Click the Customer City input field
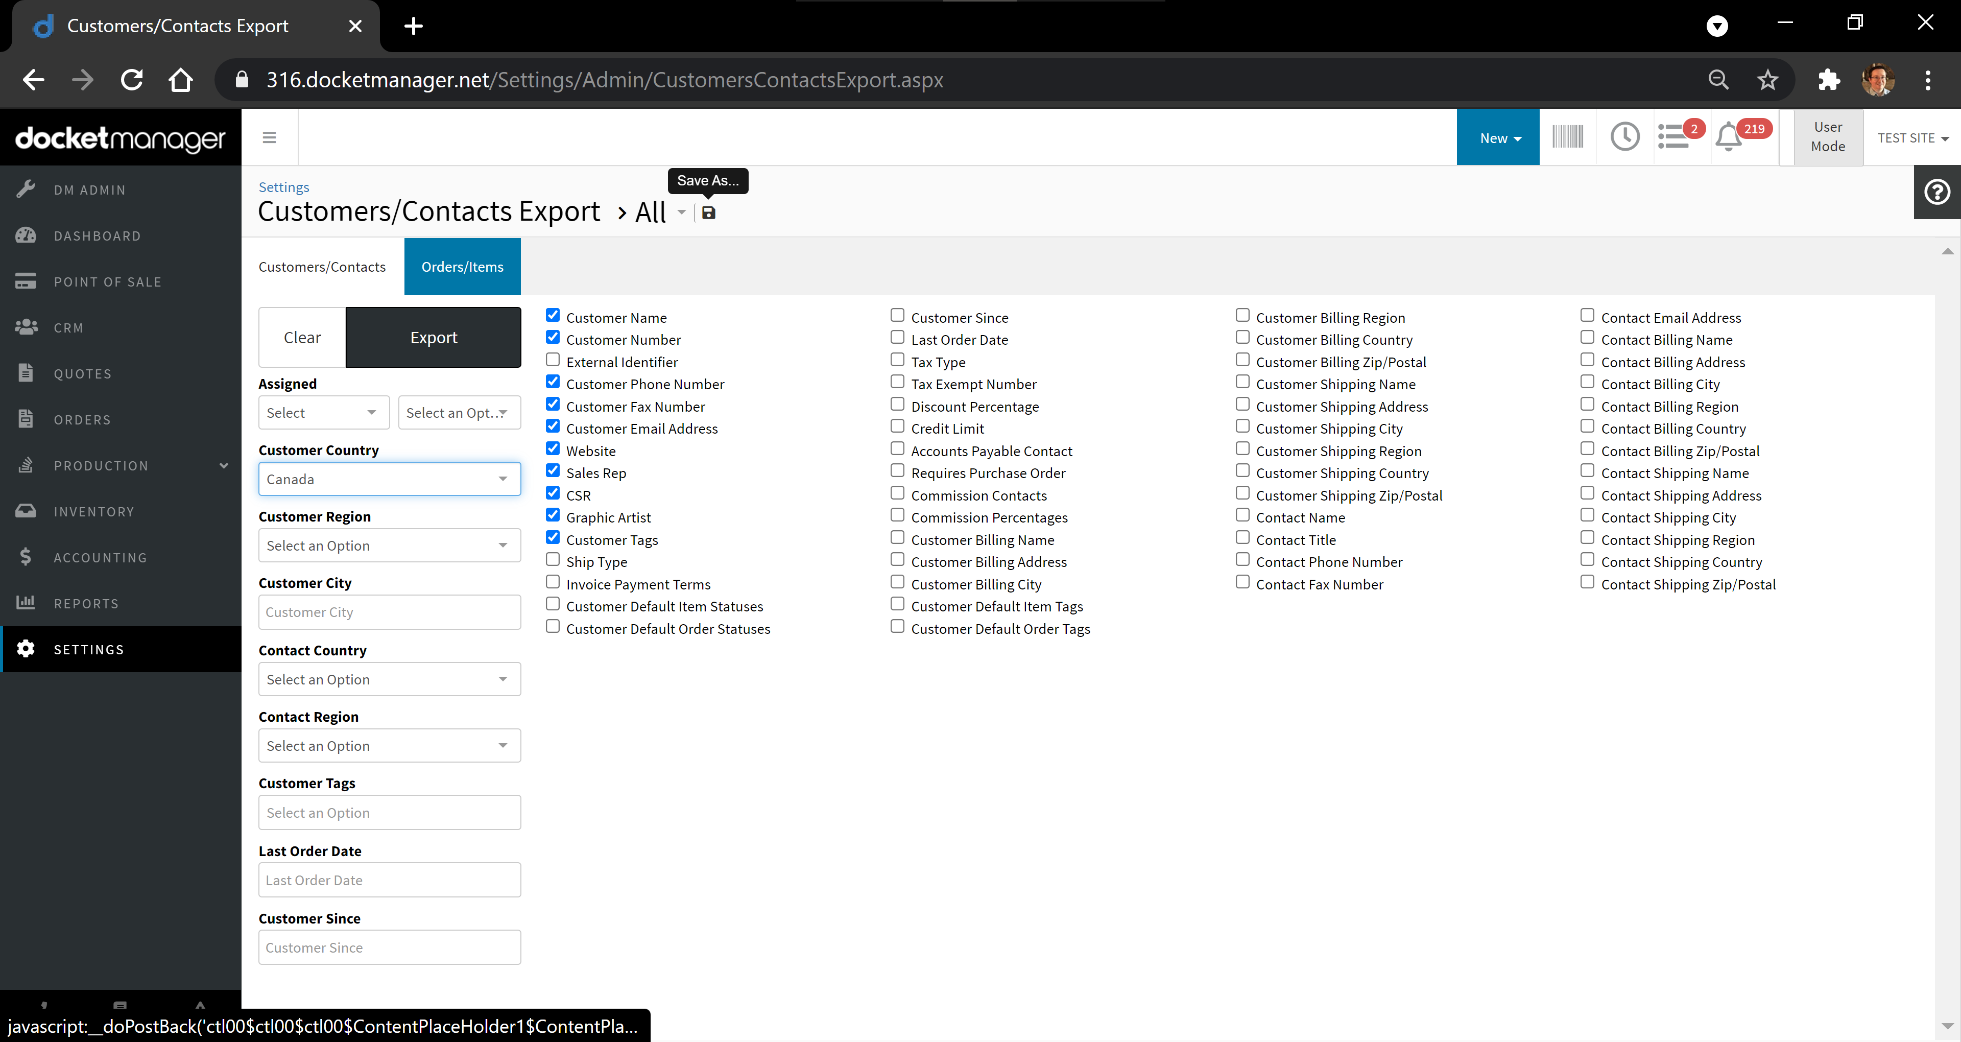1961x1042 pixels. tap(389, 611)
